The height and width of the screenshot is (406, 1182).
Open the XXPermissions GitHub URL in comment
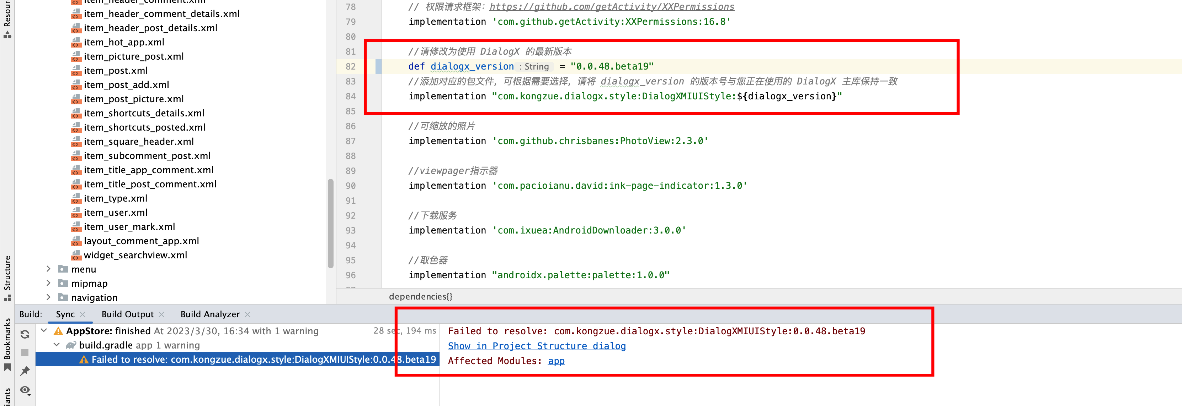(x=612, y=7)
